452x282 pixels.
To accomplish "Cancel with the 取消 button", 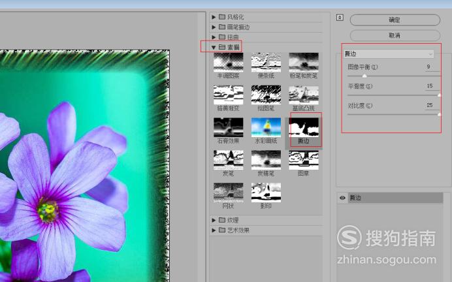I will point(395,35).
